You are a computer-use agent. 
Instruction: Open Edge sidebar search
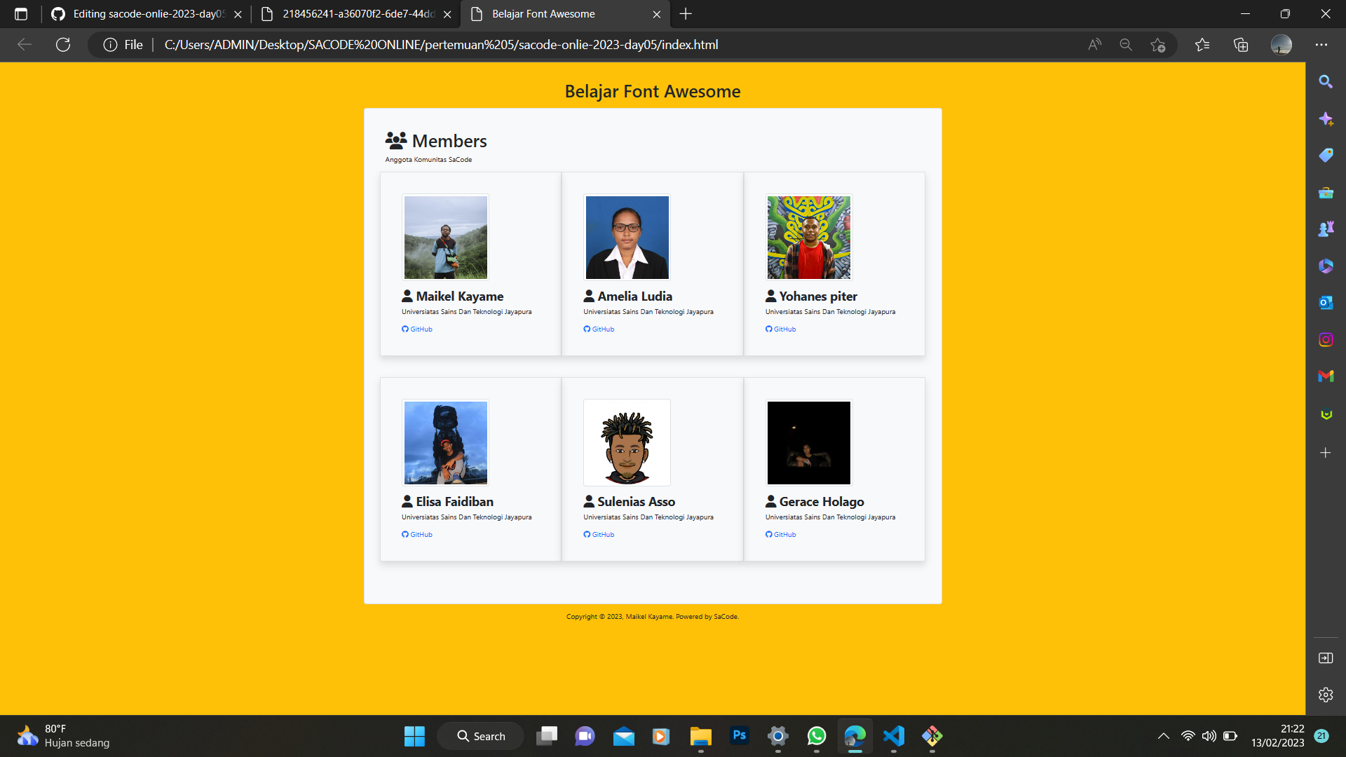1325,81
